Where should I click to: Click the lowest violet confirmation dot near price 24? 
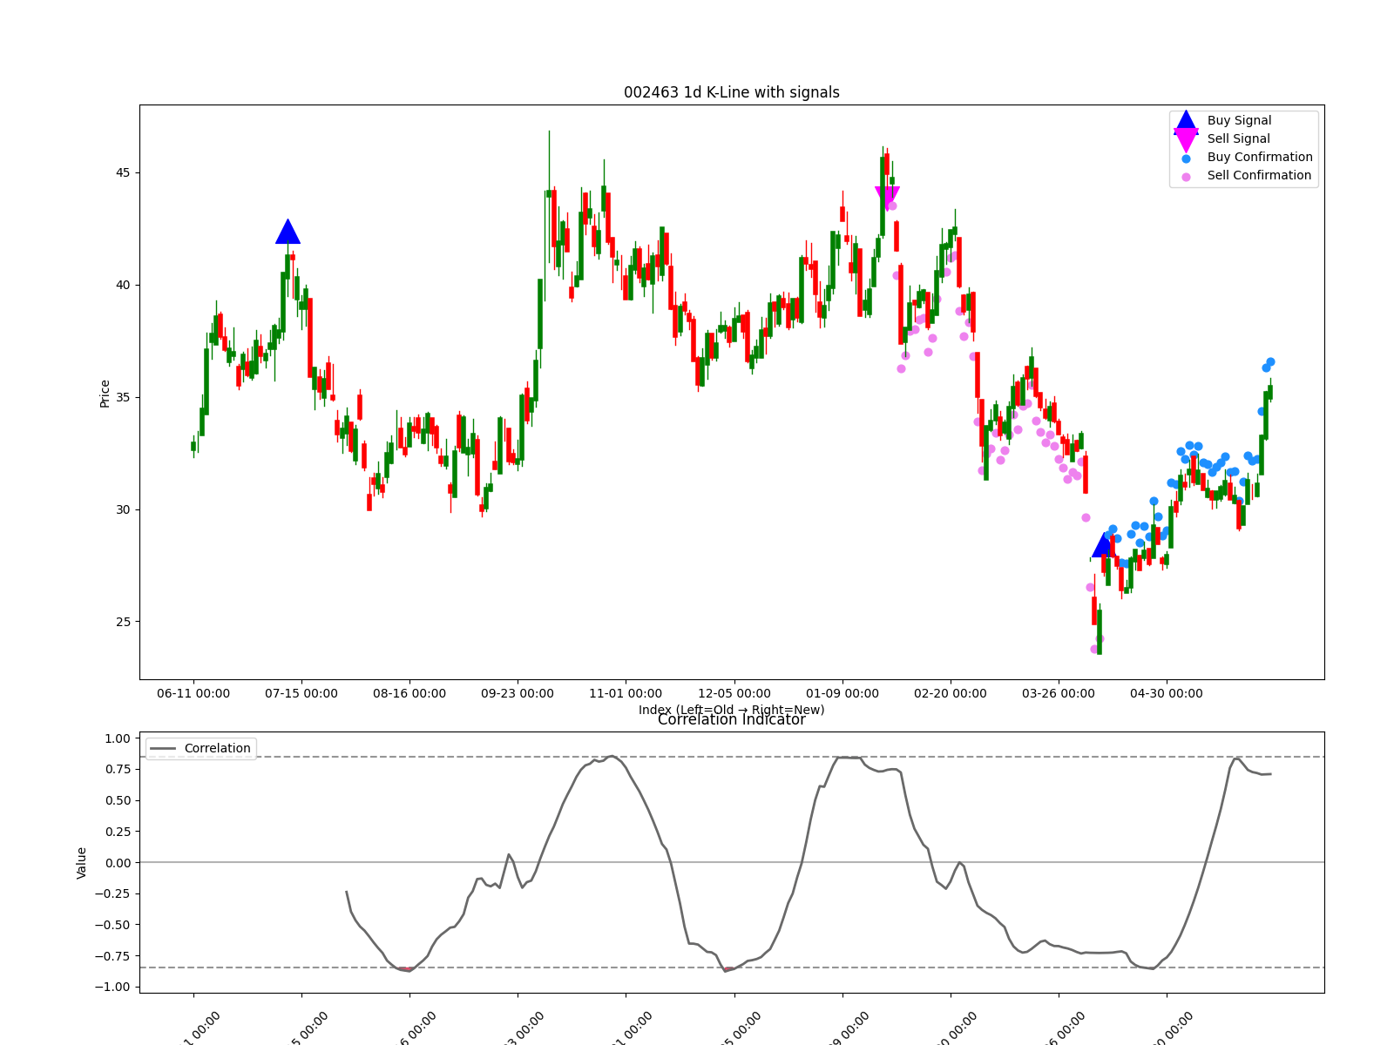coord(1094,649)
